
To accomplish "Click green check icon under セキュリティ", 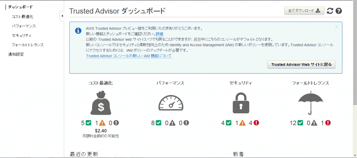I will (x=229, y=123).
